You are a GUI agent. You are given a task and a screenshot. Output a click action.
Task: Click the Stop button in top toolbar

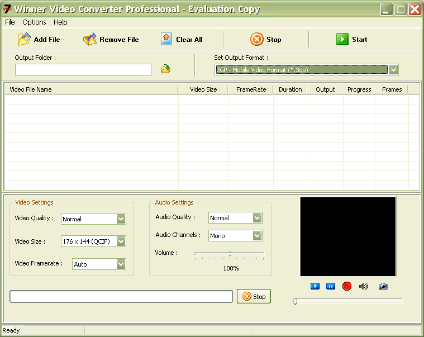265,40
